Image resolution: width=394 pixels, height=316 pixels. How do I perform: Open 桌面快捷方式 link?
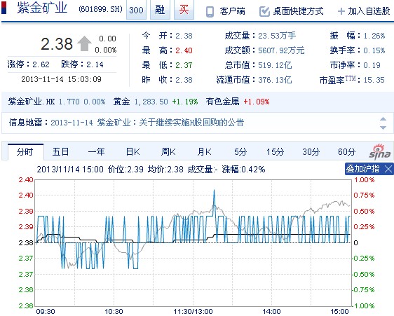click(x=298, y=11)
